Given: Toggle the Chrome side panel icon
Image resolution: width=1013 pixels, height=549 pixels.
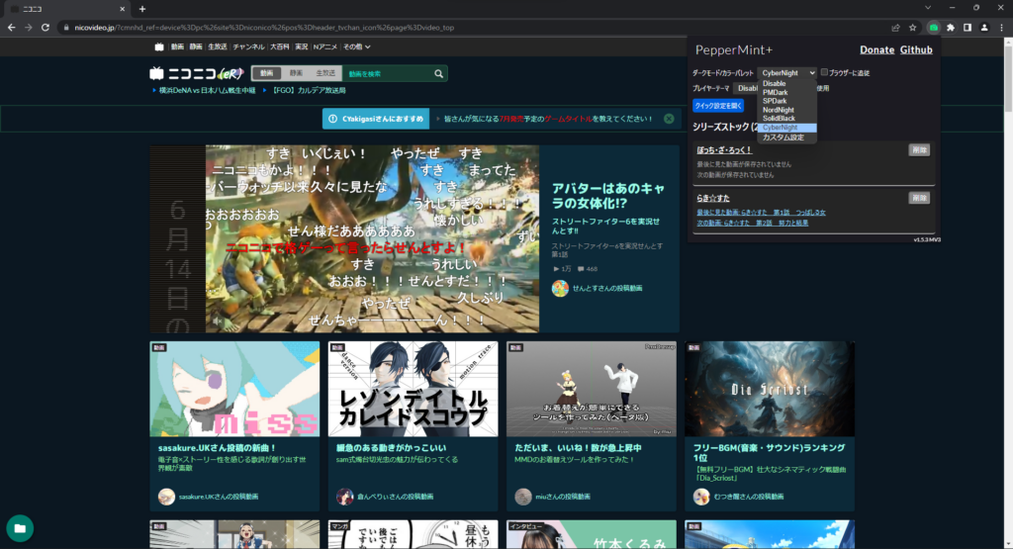Looking at the screenshot, I should click(x=967, y=28).
